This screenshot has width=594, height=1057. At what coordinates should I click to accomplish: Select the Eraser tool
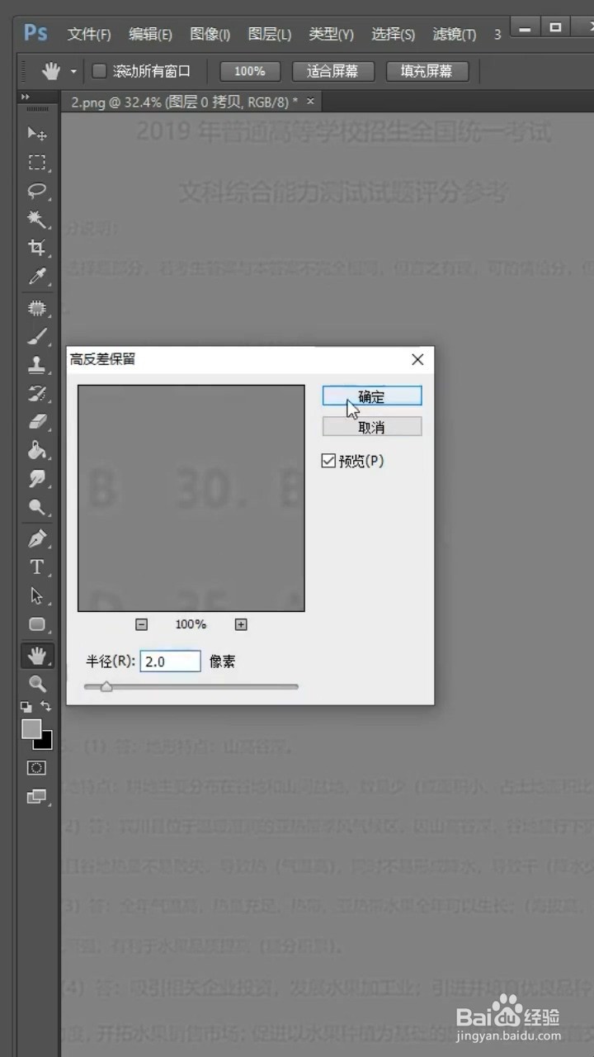pyautogui.click(x=36, y=421)
